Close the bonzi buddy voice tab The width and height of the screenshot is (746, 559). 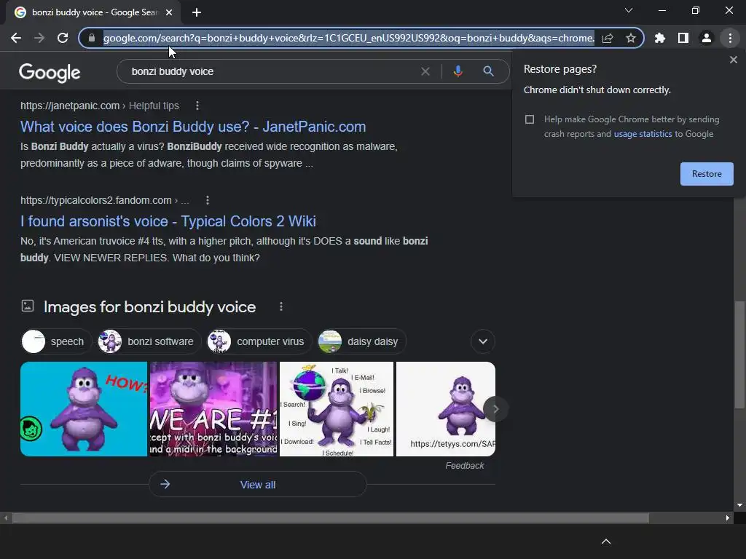point(169,12)
